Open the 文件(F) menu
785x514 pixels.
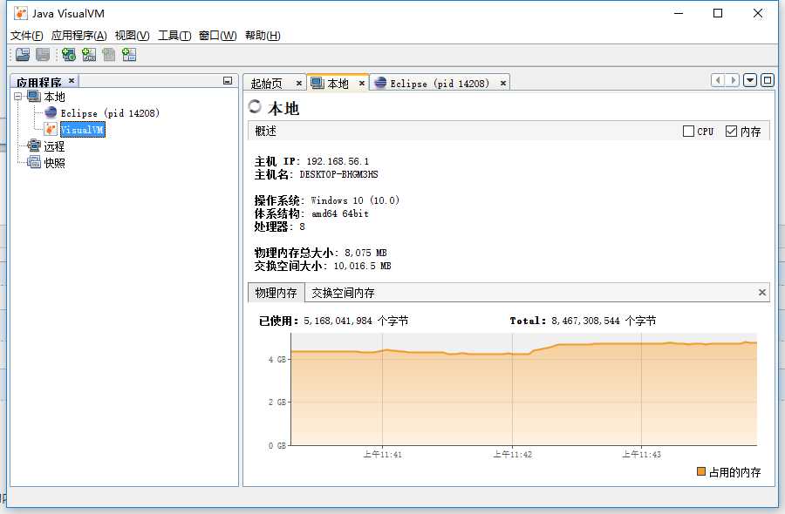(26, 36)
